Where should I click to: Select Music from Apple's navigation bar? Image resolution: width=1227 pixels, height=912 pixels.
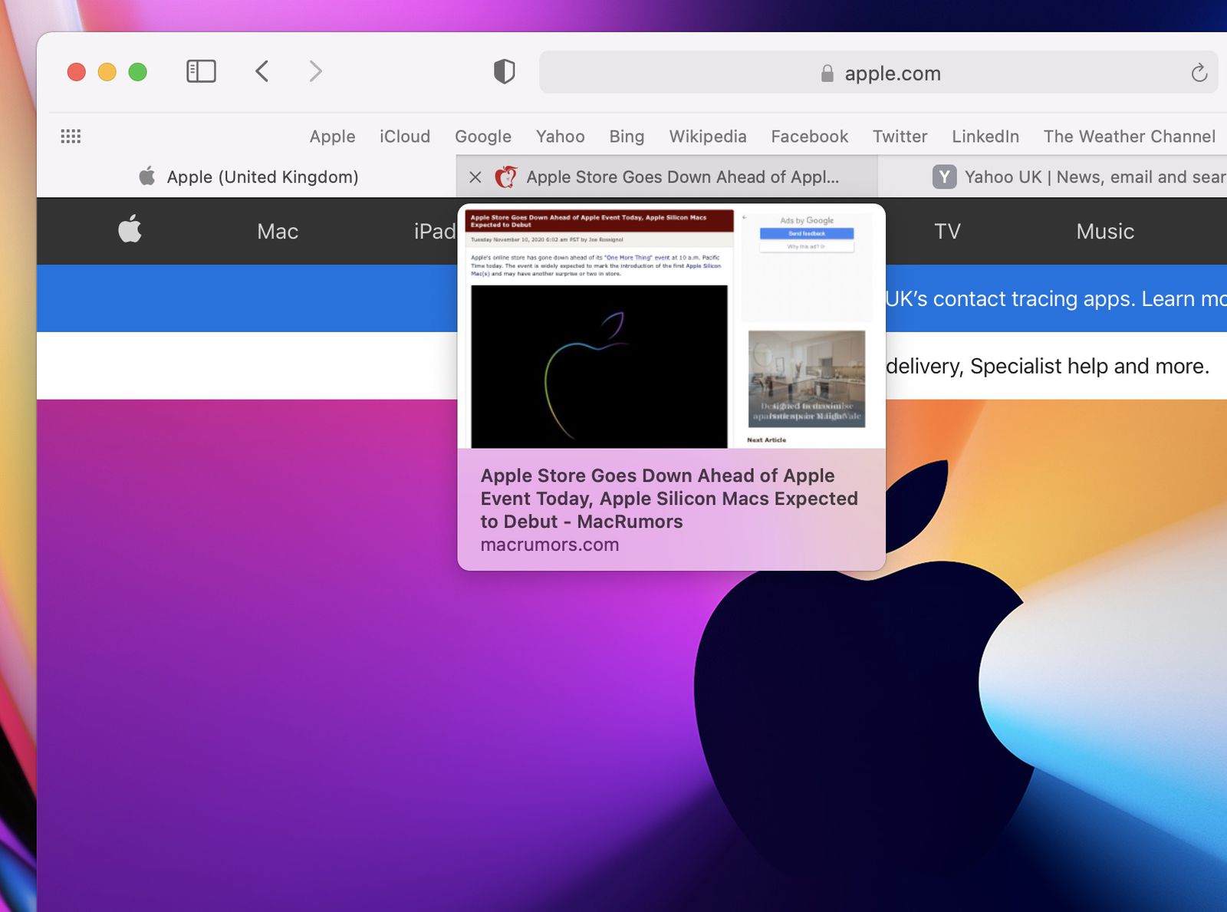coord(1104,231)
